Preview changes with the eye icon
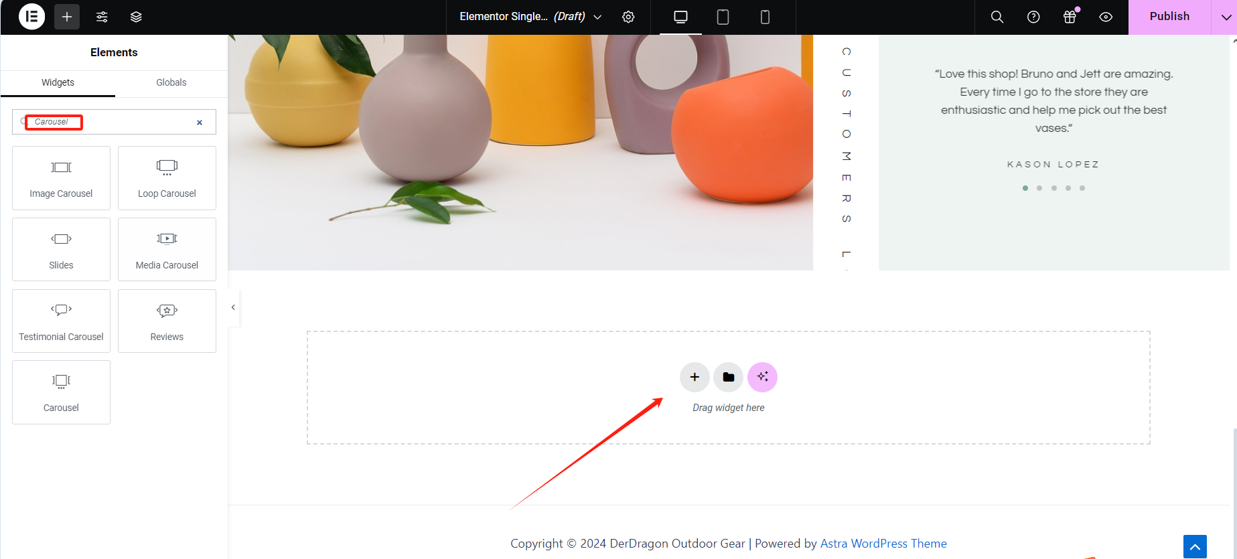 [1106, 17]
